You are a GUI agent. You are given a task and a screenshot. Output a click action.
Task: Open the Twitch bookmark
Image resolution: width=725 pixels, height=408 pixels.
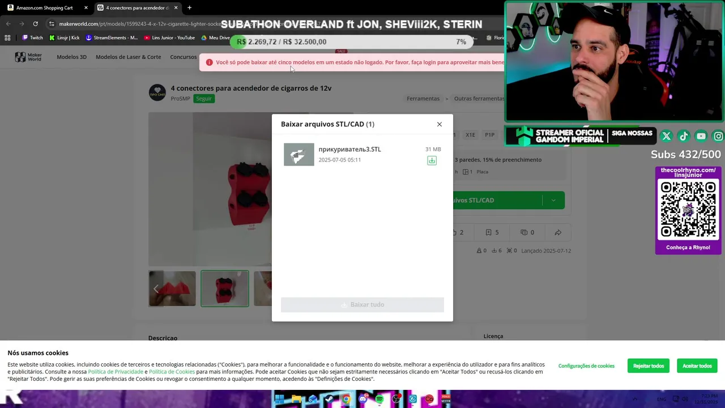[32, 38]
